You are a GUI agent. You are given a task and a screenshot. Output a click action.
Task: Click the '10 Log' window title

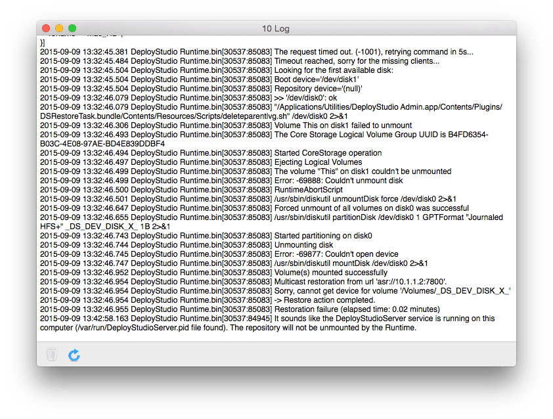(275, 29)
